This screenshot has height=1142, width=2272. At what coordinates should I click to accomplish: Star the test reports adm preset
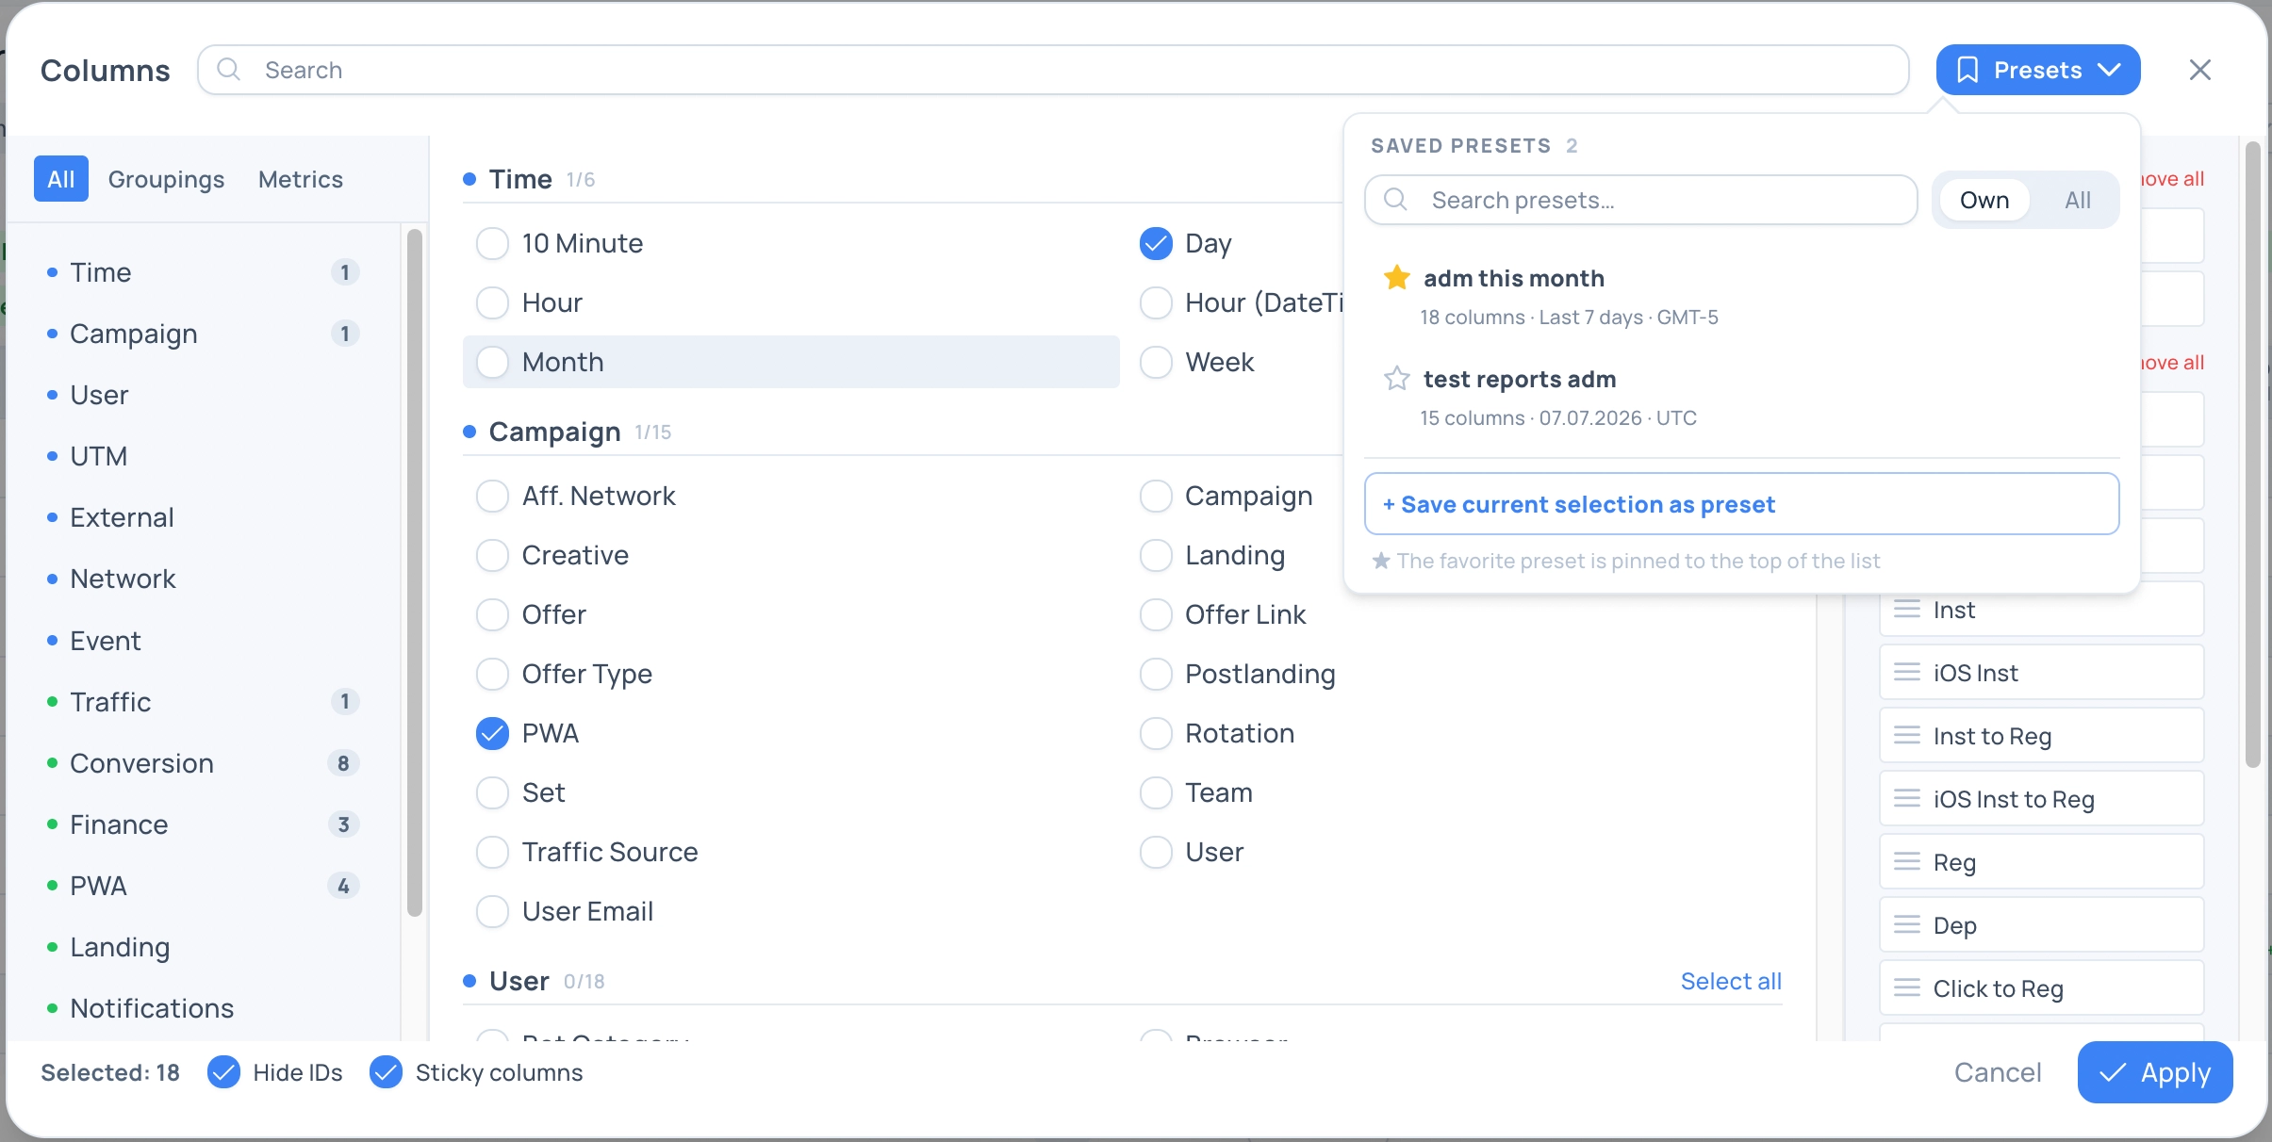[x=1396, y=379]
